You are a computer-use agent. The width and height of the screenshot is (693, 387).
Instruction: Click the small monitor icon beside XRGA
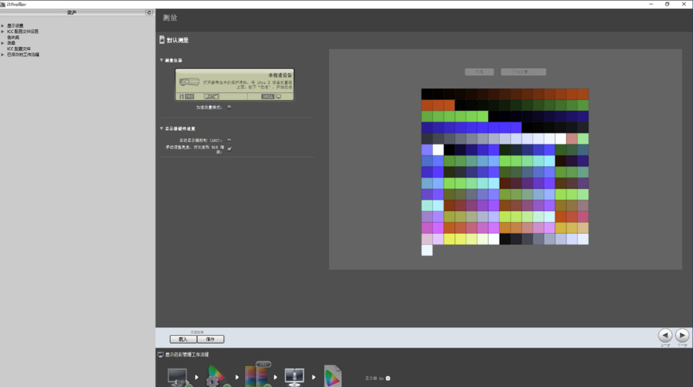click(278, 96)
